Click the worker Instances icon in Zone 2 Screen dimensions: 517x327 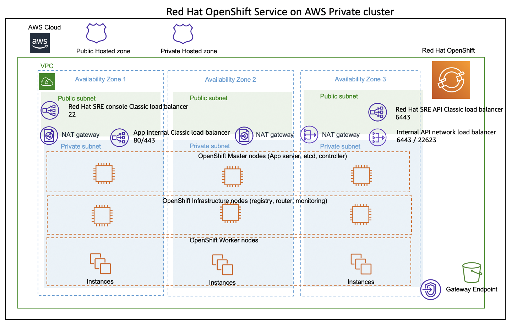[x=223, y=265]
